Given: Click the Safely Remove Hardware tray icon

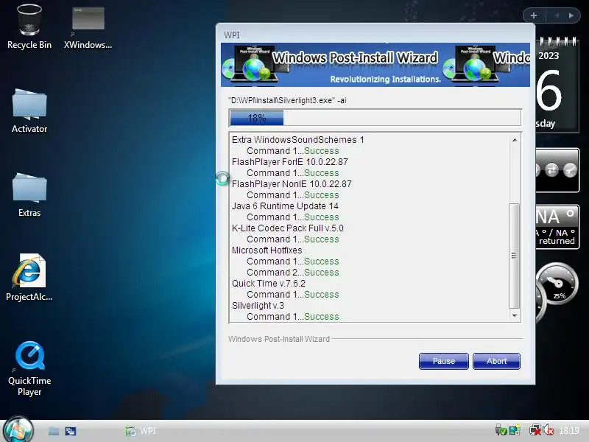Looking at the screenshot, I should click(501, 430).
